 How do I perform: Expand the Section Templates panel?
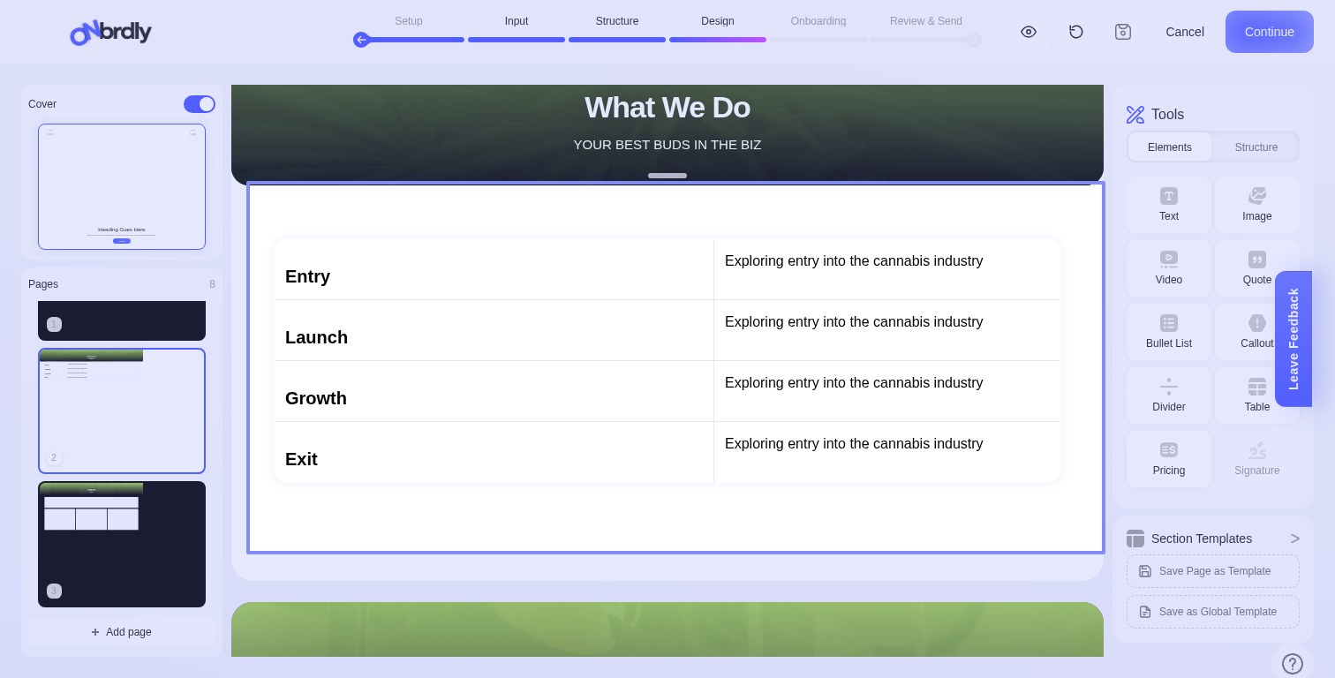pos(1294,539)
